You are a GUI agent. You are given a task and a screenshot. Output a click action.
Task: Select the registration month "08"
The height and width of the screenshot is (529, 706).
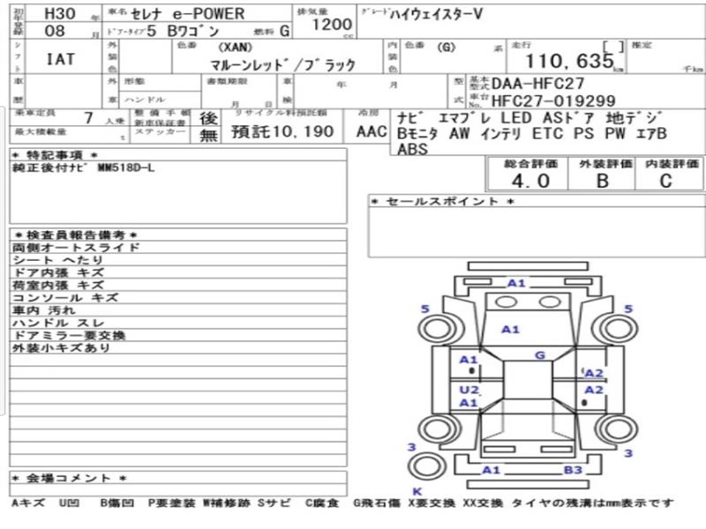tap(55, 31)
